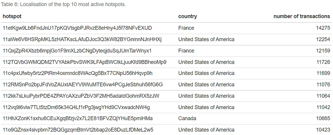Click the "country" column header
333x135 pixels.
187,16
